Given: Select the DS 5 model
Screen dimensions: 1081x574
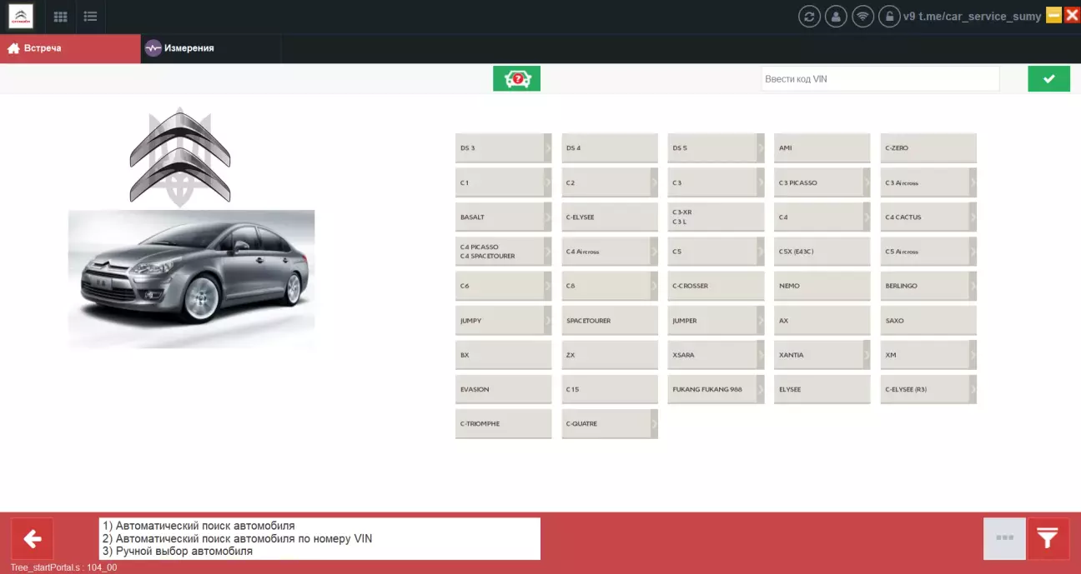Looking at the screenshot, I should pos(716,148).
